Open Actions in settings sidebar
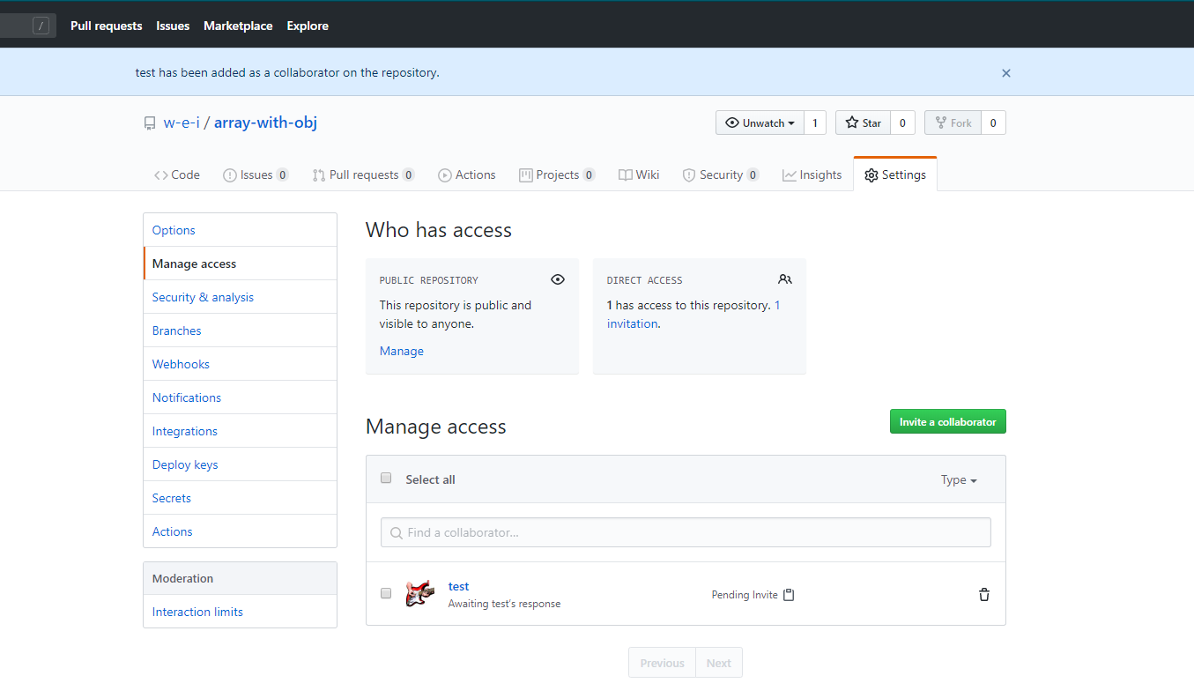The width and height of the screenshot is (1194, 698). tap(240, 531)
